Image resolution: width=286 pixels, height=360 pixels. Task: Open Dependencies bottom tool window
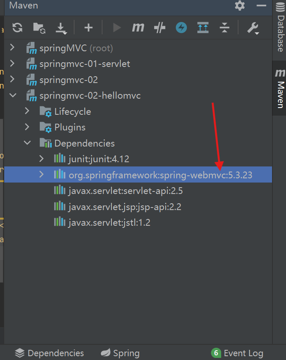click(x=50, y=353)
